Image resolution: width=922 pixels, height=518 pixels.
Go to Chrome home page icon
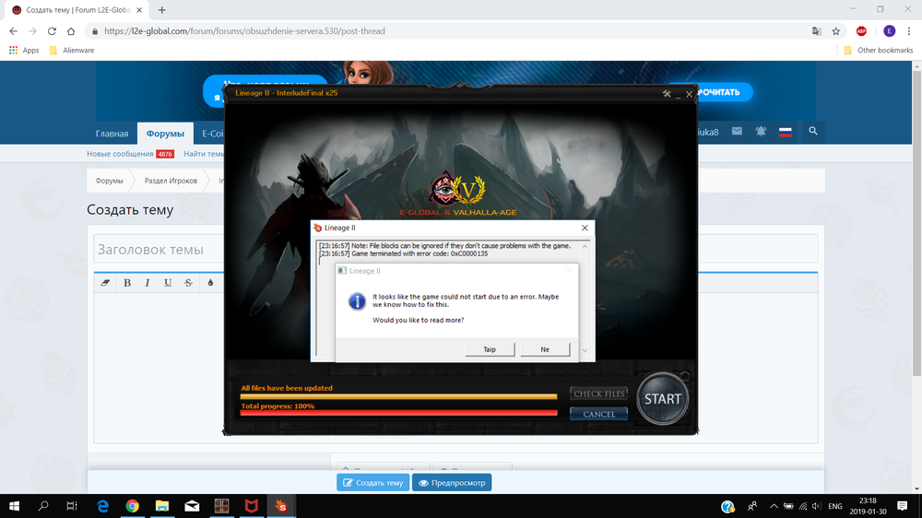pos(71,31)
